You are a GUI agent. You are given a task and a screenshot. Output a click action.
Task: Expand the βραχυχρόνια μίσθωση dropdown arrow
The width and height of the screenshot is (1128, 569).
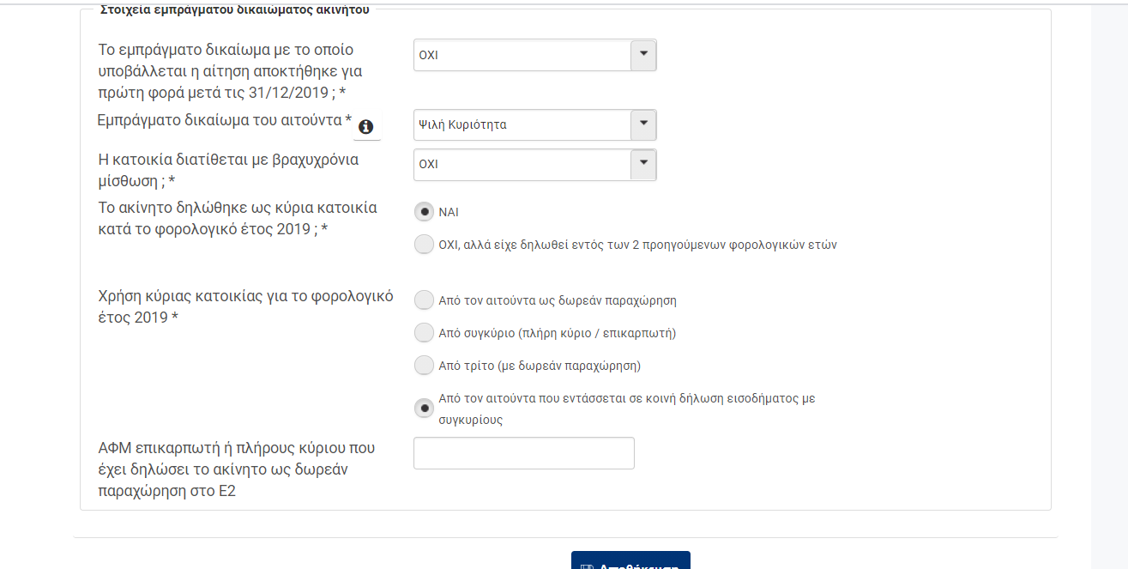pos(643,164)
